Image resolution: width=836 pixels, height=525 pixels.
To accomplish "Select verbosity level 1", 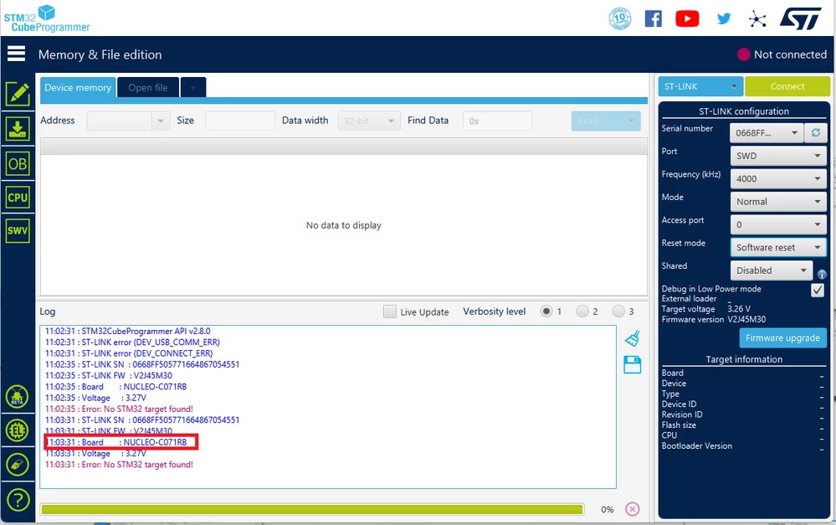I will [x=546, y=311].
